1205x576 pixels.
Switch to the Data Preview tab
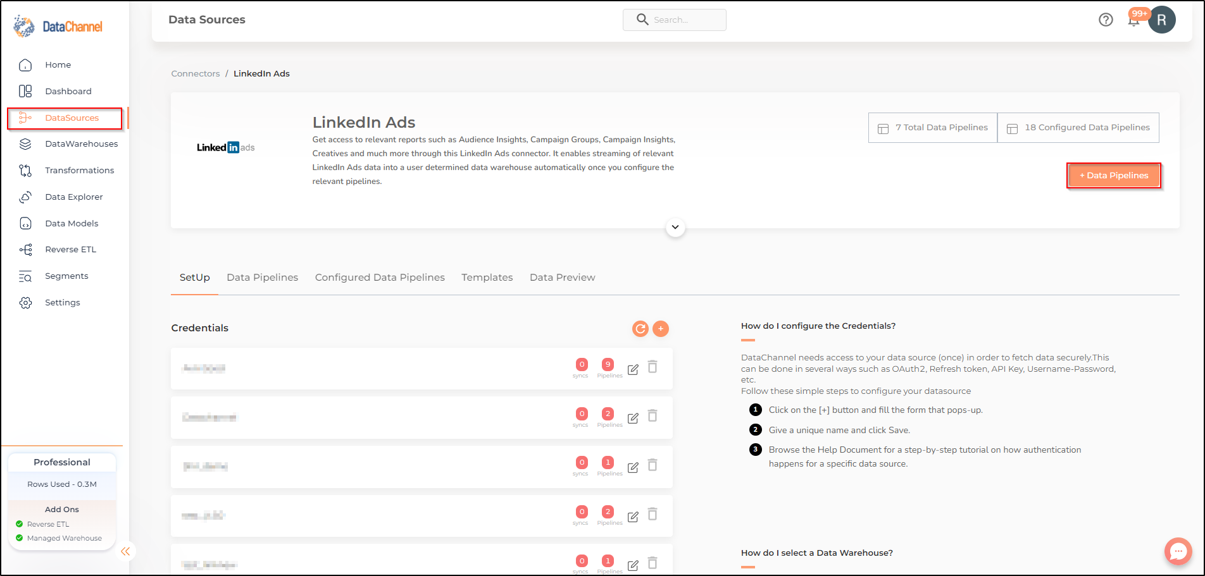562,278
